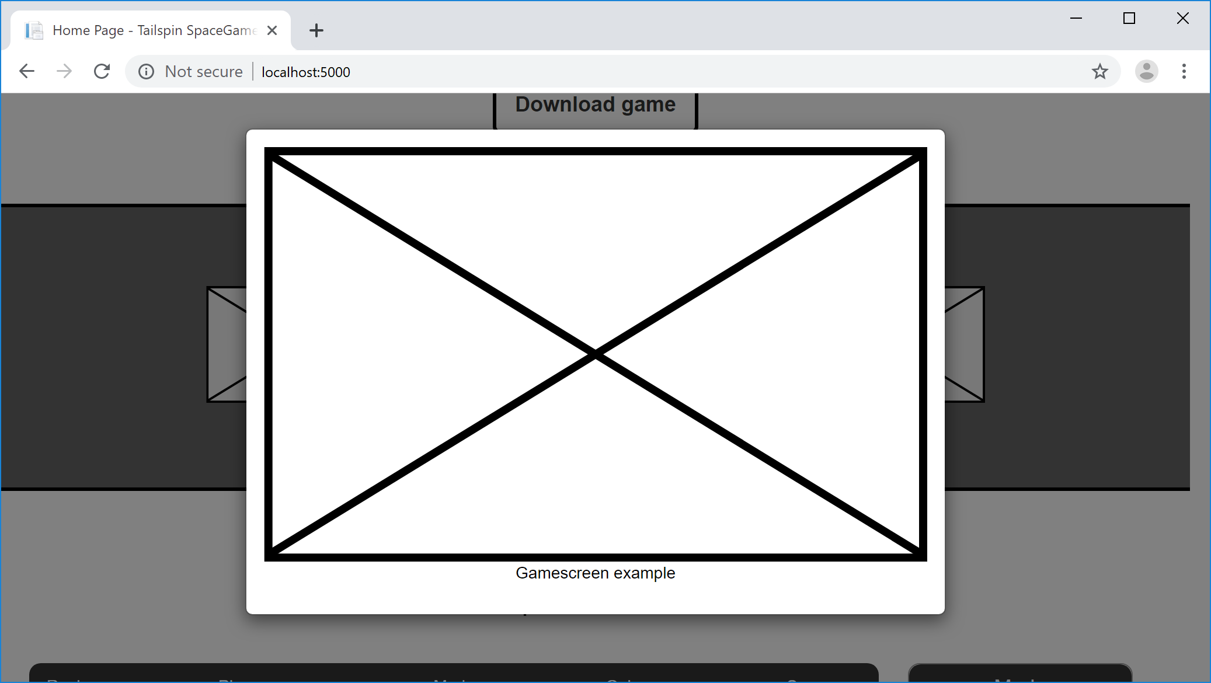The image size is (1211, 683).
Task: Click the back navigation arrow
Action: pos(26,71)
